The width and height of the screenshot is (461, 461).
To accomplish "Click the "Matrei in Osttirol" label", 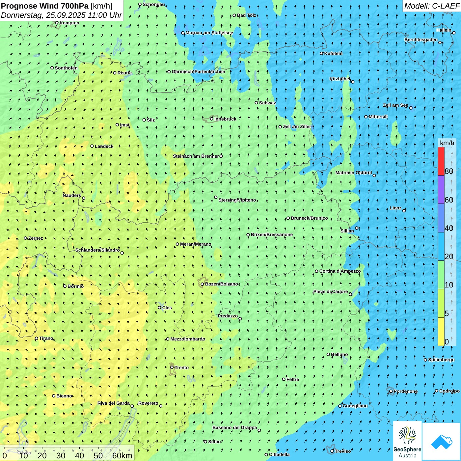I will 354,173.
